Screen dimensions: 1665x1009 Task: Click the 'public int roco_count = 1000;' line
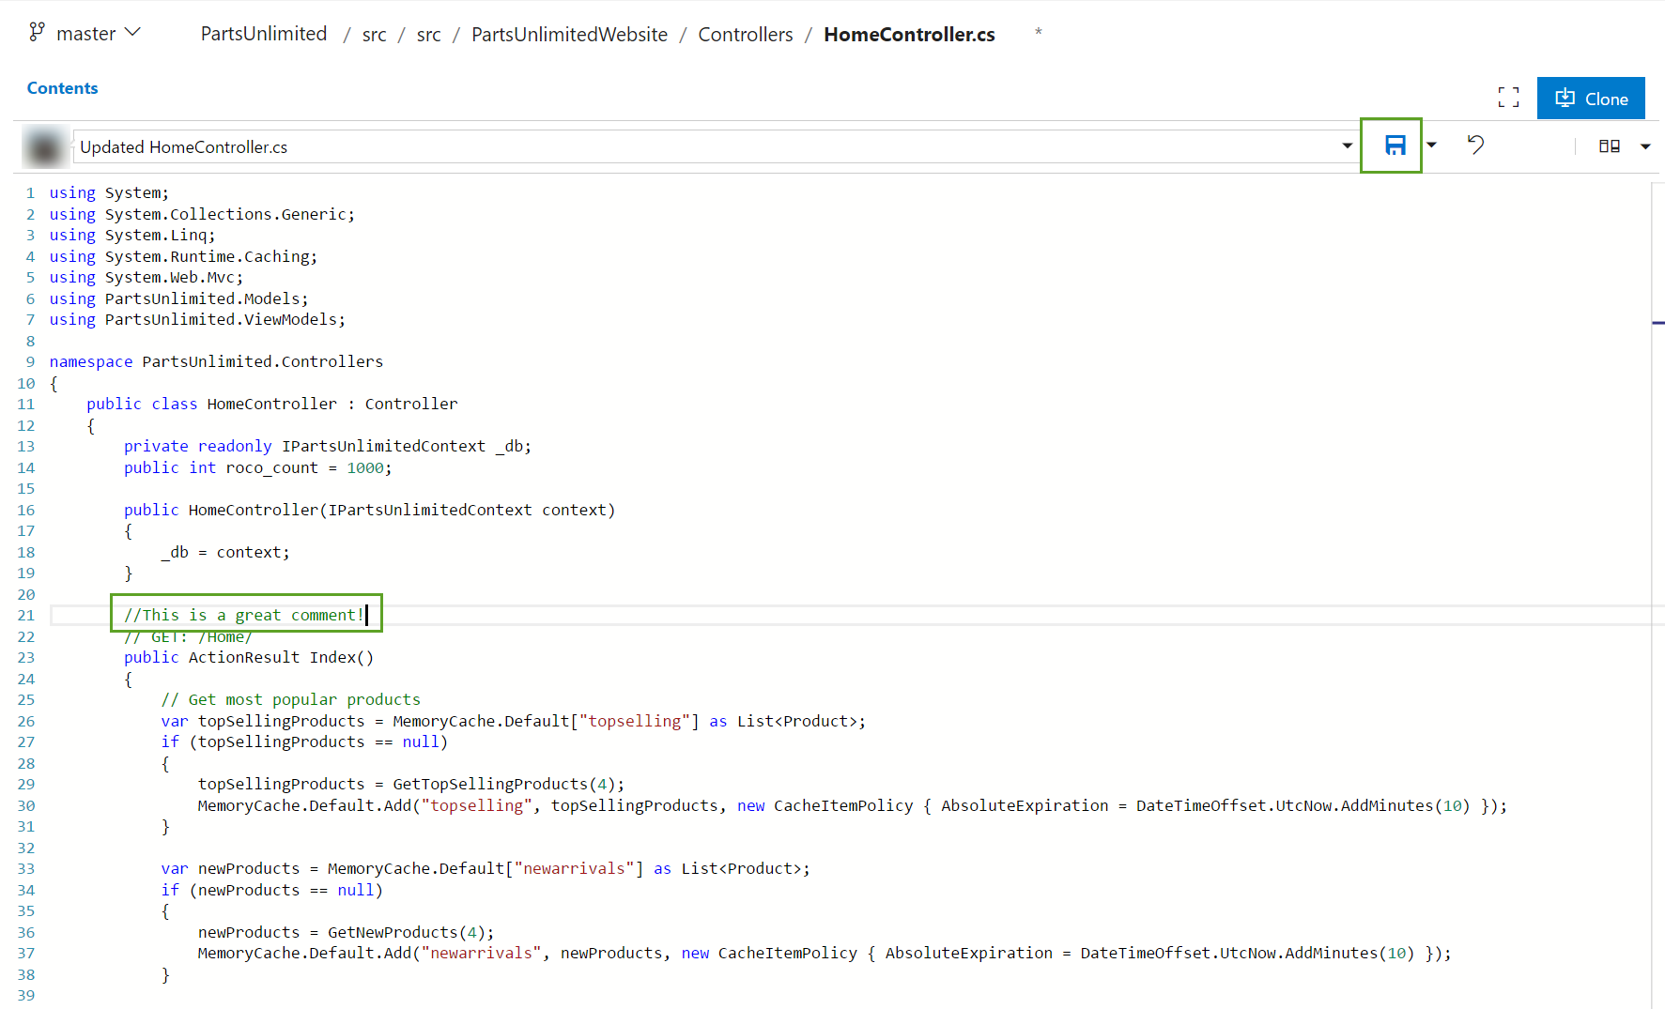click(x=258, y=467)
